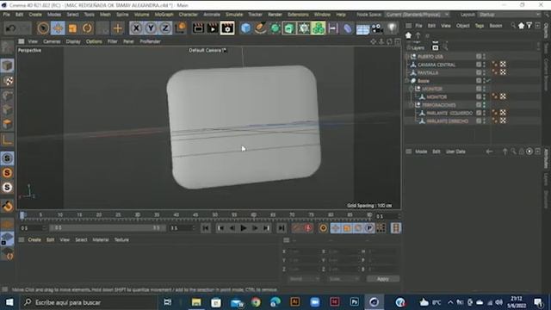Click the preview range bar below timeline

[108, 227]
